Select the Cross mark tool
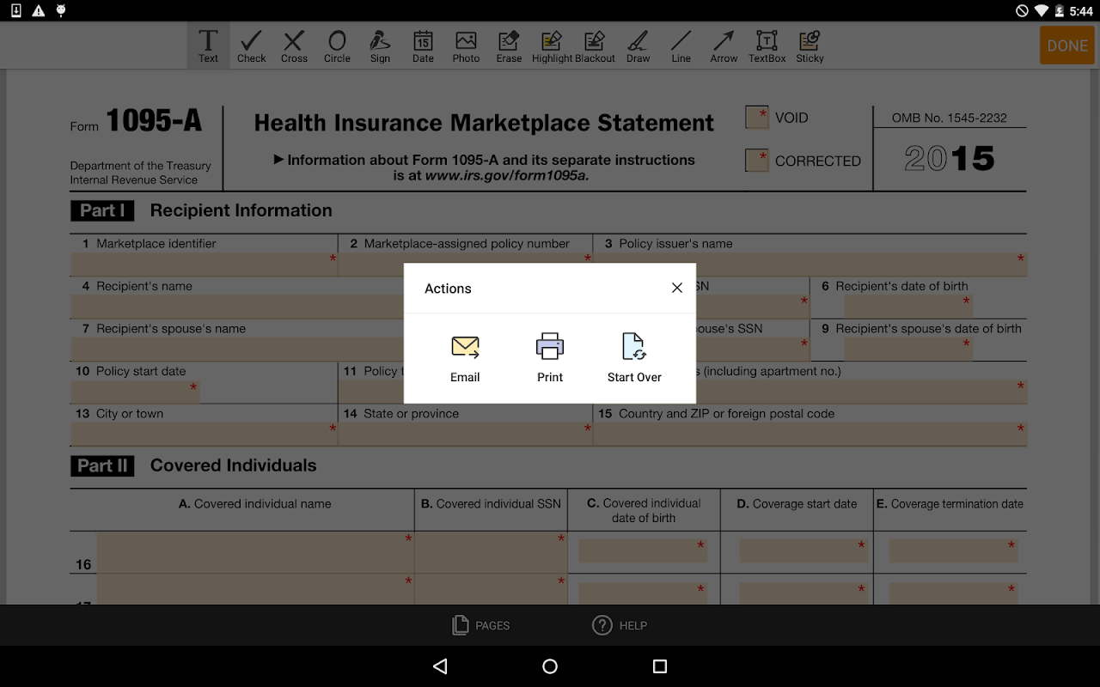Image resolution: width=1100 pixels, height=687 pixels. [294, 46]
